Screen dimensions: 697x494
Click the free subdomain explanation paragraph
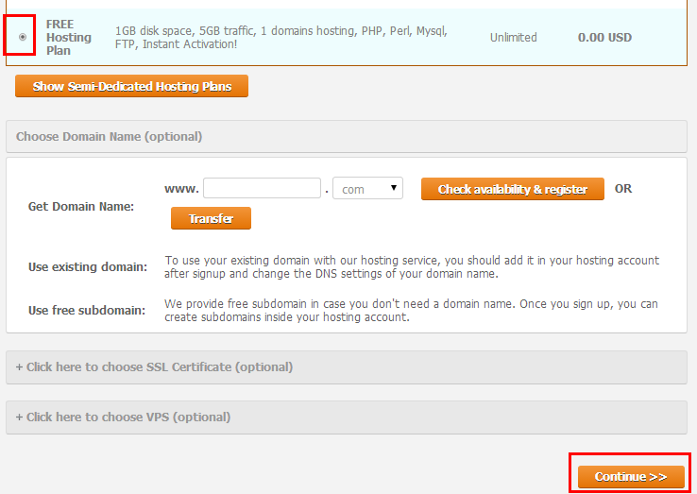pos(411,311)
